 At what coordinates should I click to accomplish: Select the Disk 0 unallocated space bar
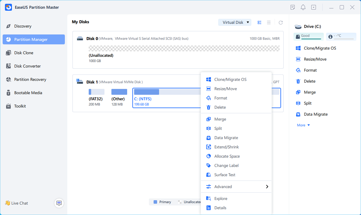click(184, 49)
